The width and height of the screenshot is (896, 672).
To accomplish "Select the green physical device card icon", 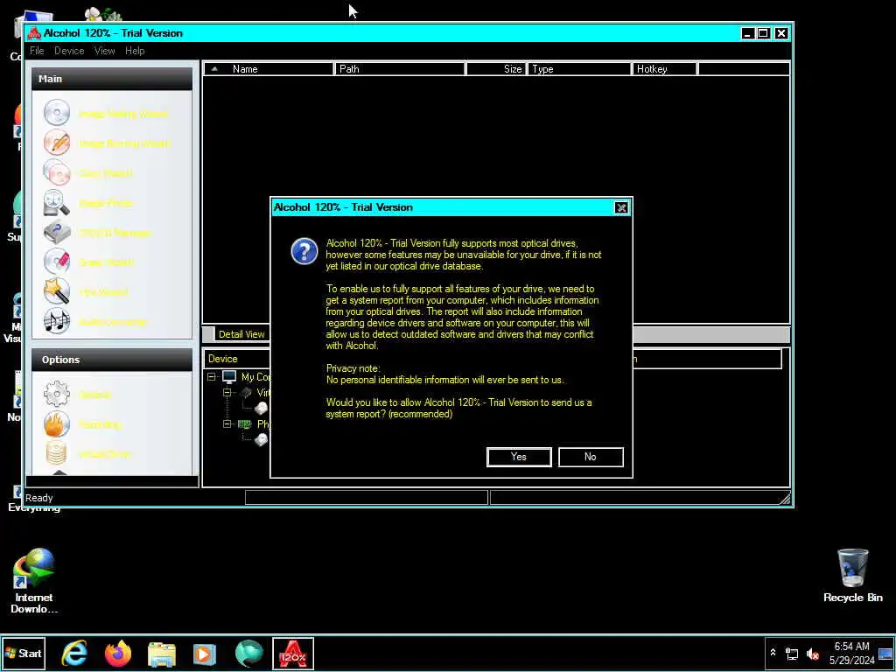I will click(245, 424).
